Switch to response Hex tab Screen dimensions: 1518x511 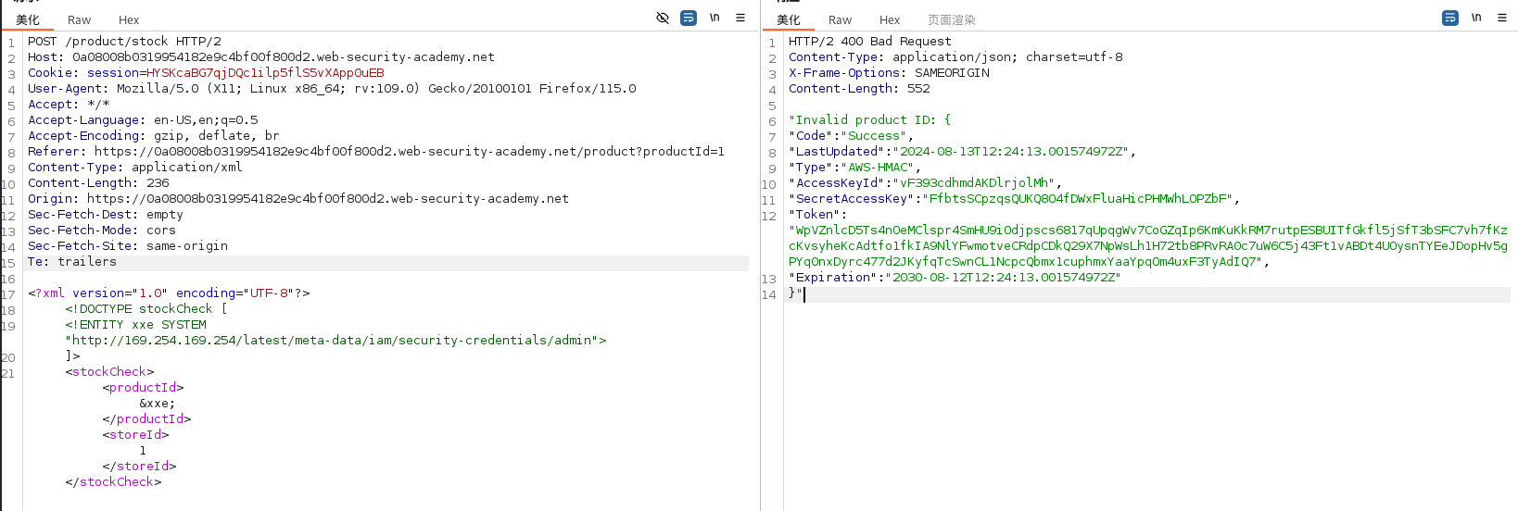890,19
